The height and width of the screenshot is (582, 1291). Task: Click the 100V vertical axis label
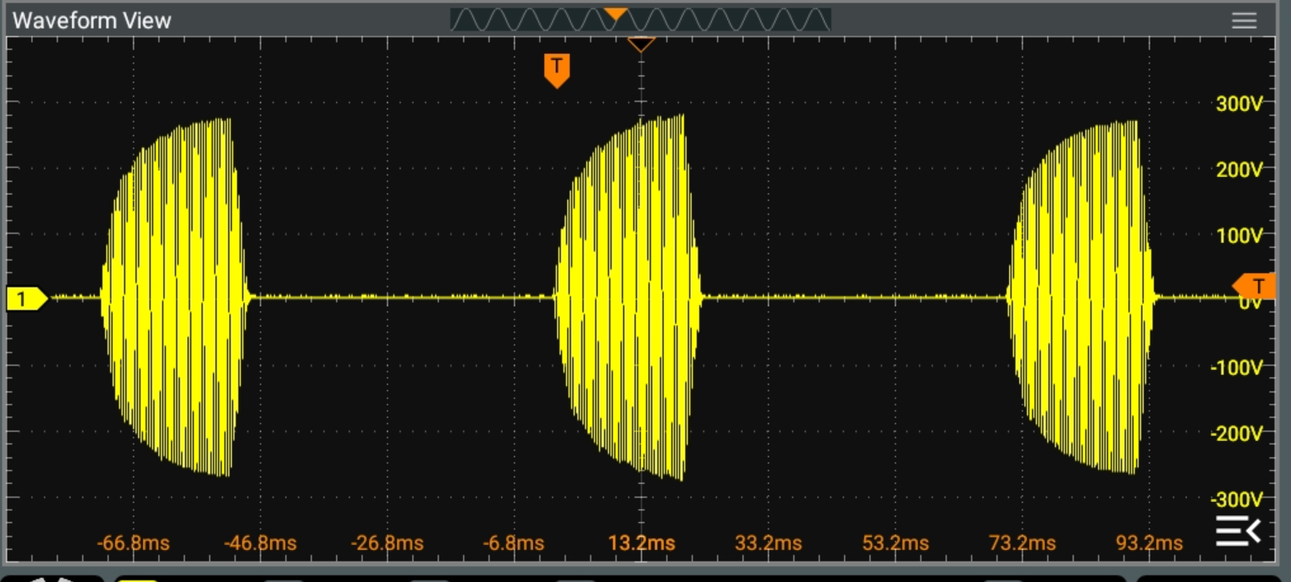[1239, 235]
